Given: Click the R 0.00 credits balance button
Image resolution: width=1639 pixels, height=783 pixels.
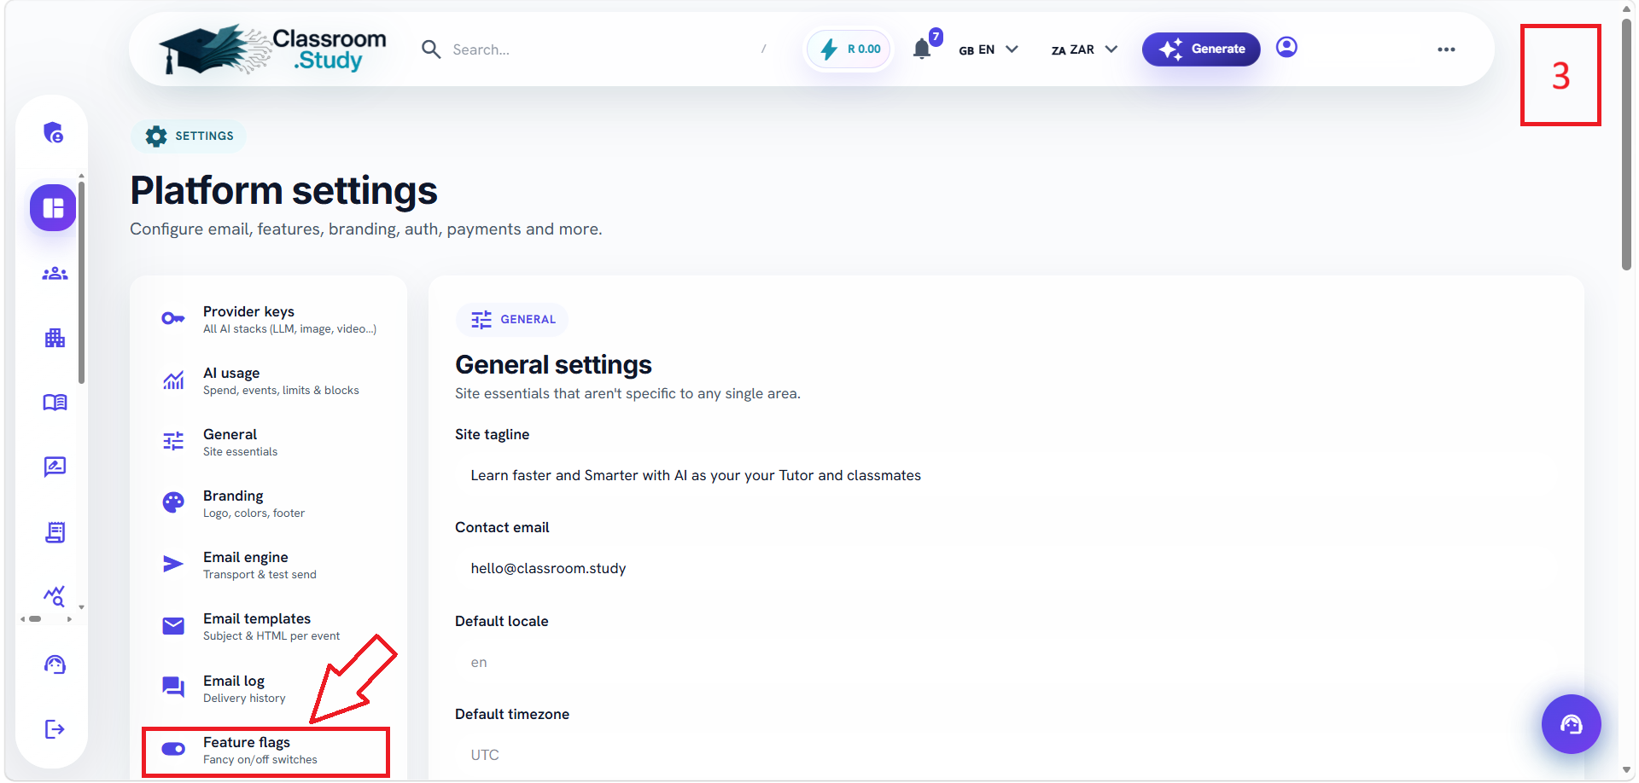Looking at the screenshot, I should pos(849,49).
